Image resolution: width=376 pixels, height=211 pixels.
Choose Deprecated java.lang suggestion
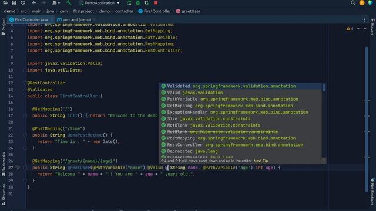[240, 151]
